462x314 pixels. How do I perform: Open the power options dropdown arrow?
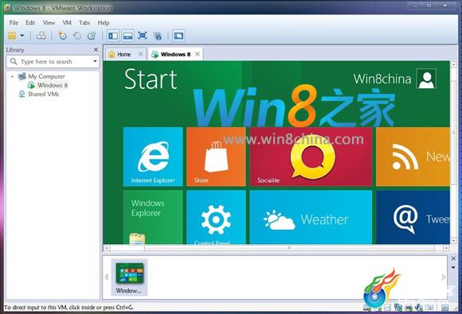click(22, 36)
